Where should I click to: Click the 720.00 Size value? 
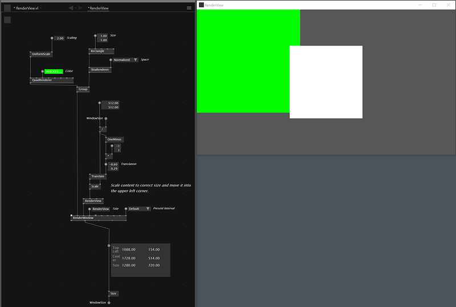coord(154,265)
